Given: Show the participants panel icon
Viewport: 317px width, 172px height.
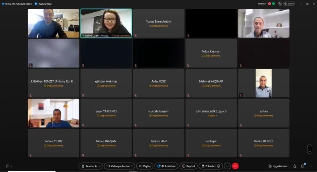Looking at the screenshot, I should point(295,166).
